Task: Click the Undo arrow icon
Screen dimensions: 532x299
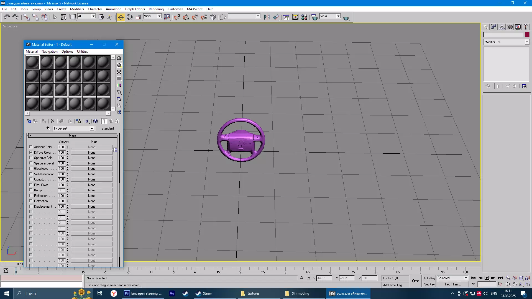Action: 7,17
